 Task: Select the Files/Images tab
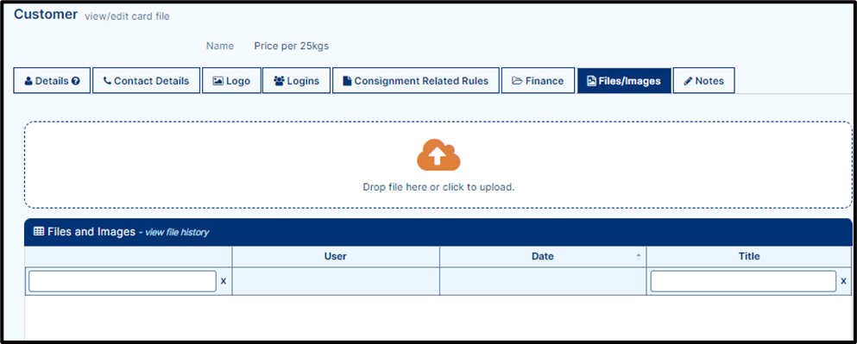coord(624,81)
